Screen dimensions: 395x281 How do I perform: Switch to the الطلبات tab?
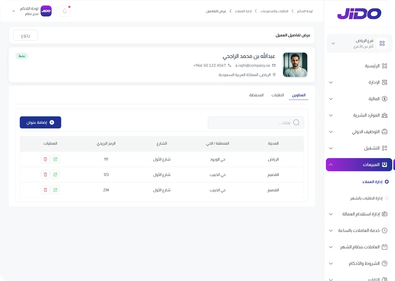pos(278,95)
